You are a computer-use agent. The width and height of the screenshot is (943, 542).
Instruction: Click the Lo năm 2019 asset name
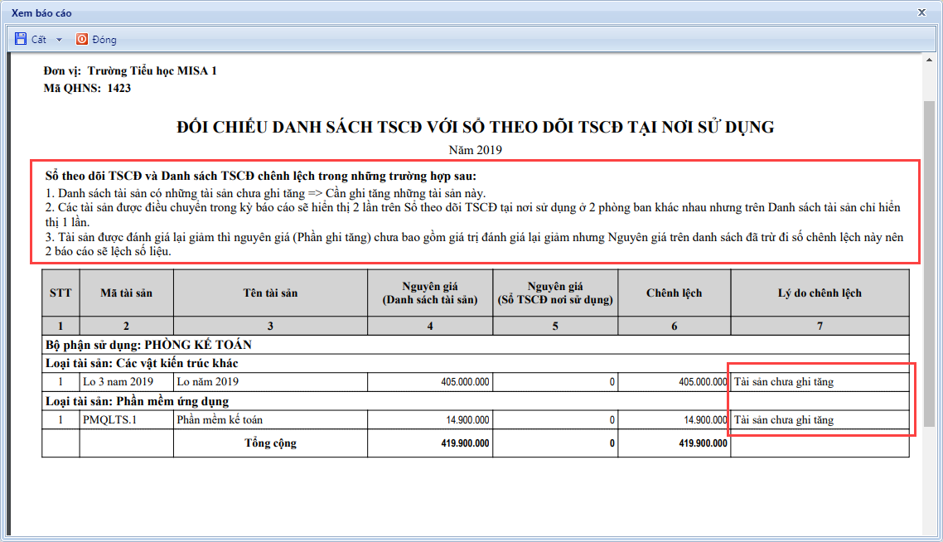point(207,382)
